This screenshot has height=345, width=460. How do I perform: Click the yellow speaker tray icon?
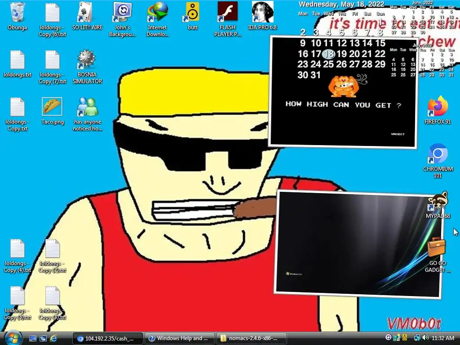[x=405, y=338]
